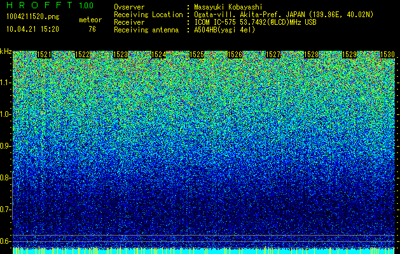Click the ICOM IC-575 receiver text

pos(255,22)
